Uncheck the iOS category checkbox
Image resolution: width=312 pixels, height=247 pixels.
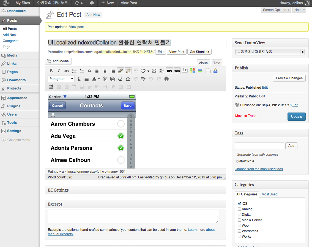(x=239, y=204)
